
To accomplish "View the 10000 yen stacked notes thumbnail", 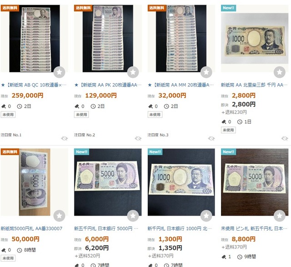I will pyautogui.click(x=35, y=38).
